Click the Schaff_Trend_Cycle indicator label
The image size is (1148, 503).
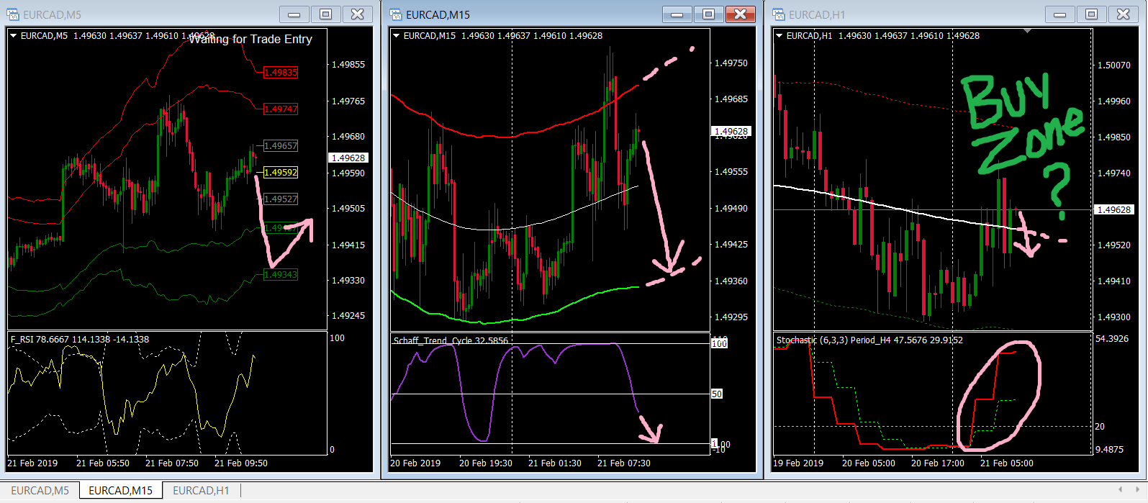(x=451, y=340)
